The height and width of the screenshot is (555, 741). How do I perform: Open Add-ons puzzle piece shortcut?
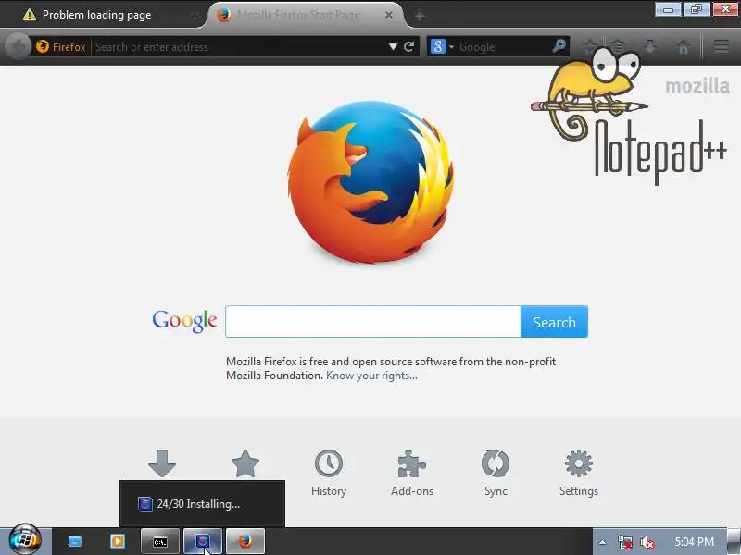[x=412, y=473]
